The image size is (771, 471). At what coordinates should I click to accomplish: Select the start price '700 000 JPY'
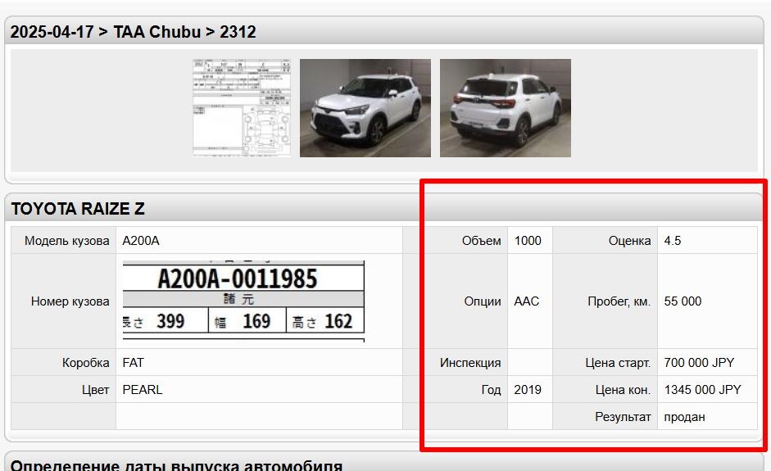point(699,363)
